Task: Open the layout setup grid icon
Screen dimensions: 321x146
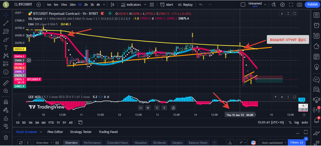Action: point(152,5)
